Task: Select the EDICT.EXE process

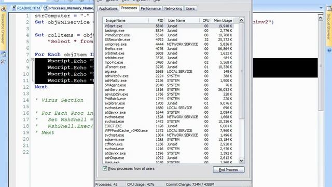Action: coord(169,126)
